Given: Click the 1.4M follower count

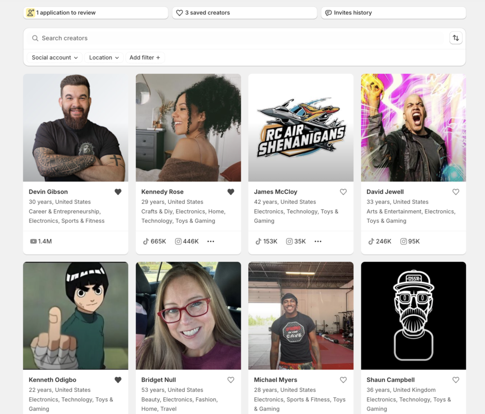Looking at the screenshot, I should [45, 242].
